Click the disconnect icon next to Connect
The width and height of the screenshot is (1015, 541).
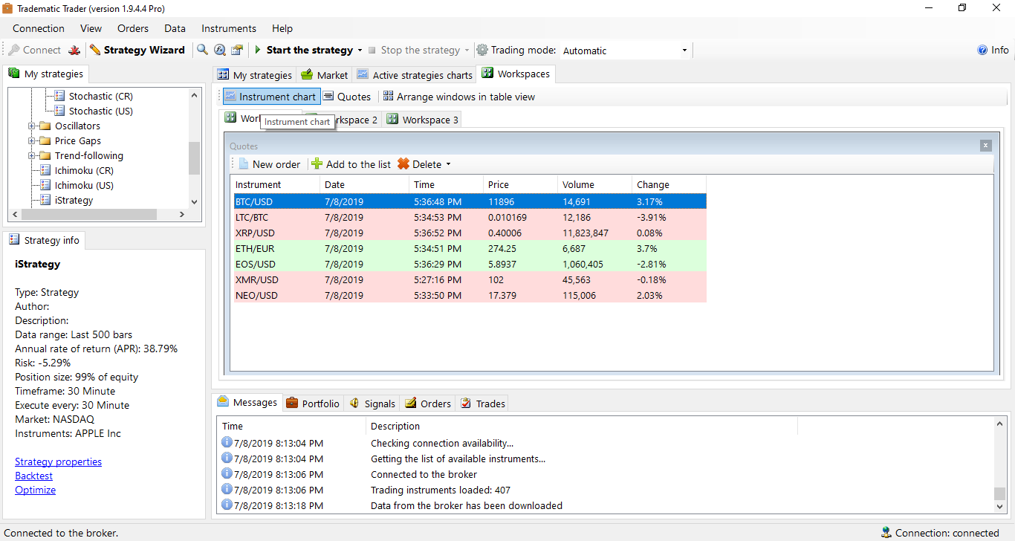[x=74, y=51]
